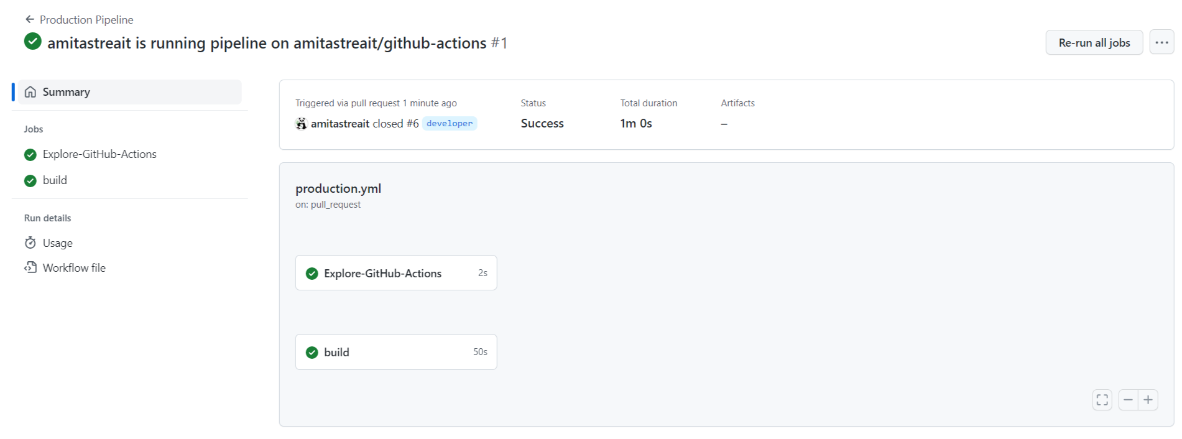Viewport: 1182px width, 439px height.
Task: Click the zoom out minus control
Action: (1129, 400)
